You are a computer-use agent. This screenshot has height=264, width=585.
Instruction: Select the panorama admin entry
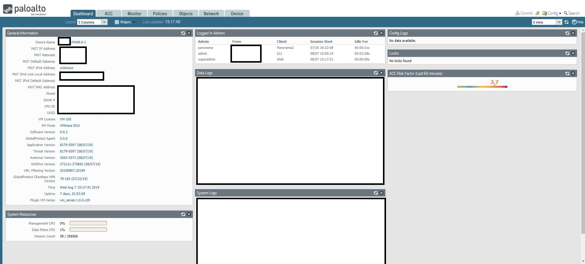pyautogui.click(x=205, y=48)
